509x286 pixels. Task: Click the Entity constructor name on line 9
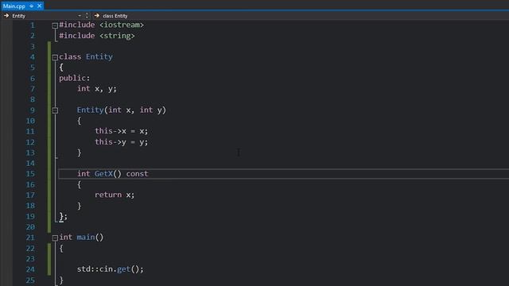point(90,110)
